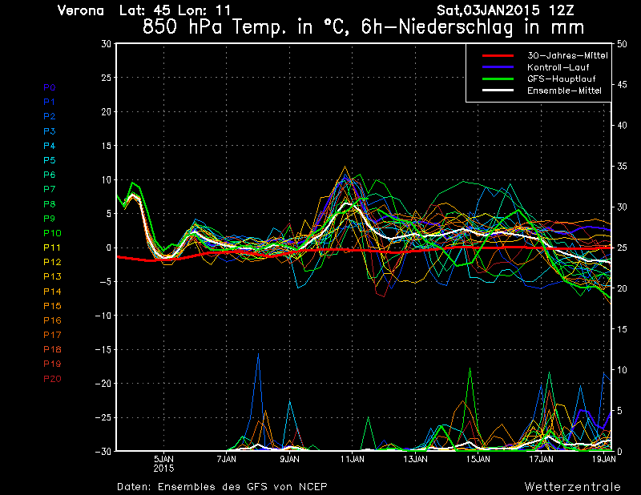Click the P0 ensemble member label
641x495 pixels.
(50, 87)
